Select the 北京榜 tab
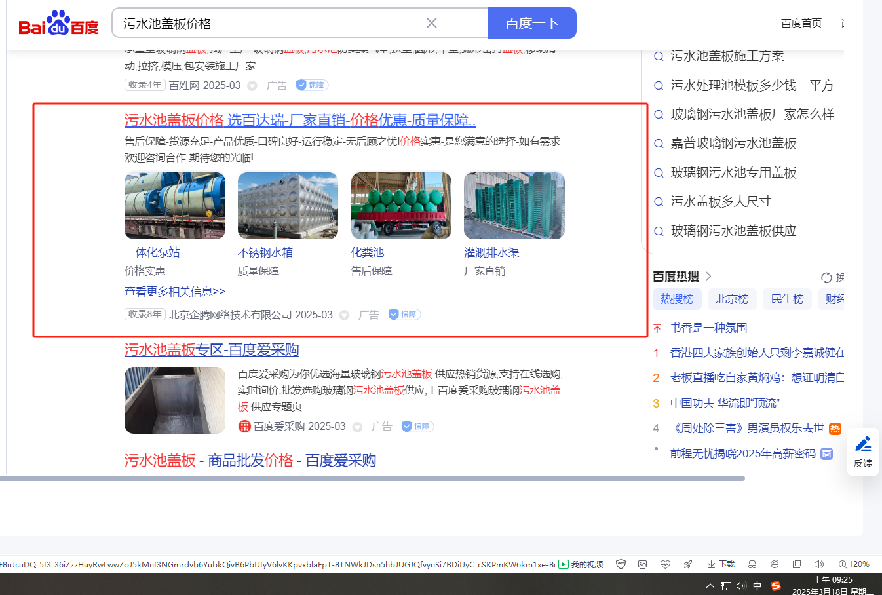The height and width of the screenshot is (595, 882). click(x=732, y=299)
